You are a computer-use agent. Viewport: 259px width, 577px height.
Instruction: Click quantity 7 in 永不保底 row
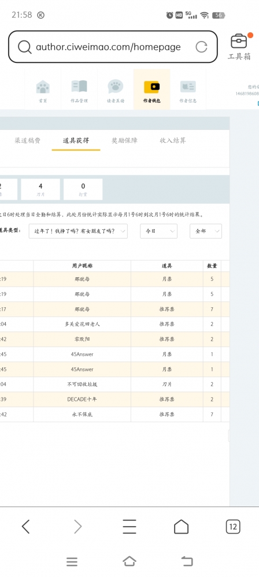(212, 414)
